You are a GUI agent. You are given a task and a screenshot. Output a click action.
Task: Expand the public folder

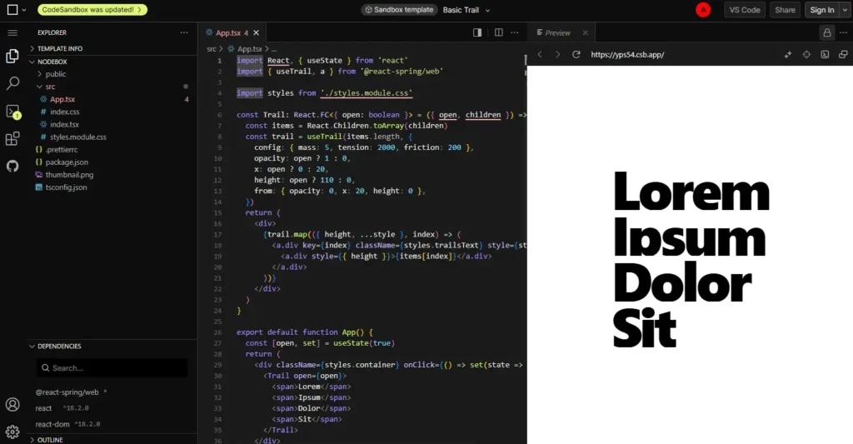[56, 74]
